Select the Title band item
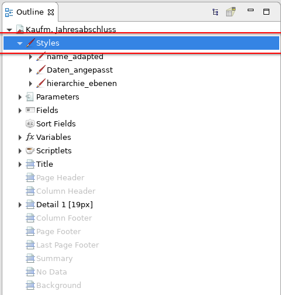Viewport: 281px width, 295px height. (44, 164)
